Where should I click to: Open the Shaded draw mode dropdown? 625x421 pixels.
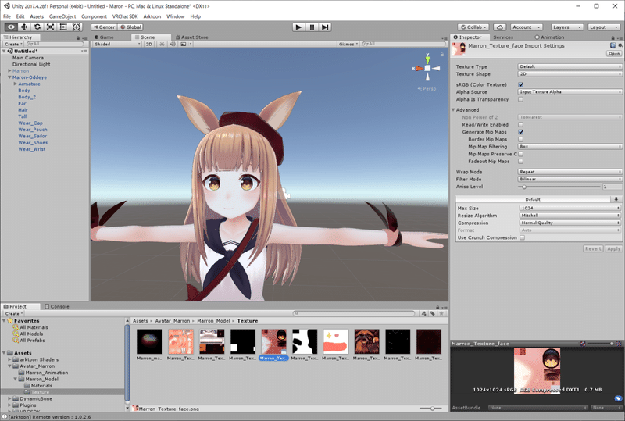point(117,44)
